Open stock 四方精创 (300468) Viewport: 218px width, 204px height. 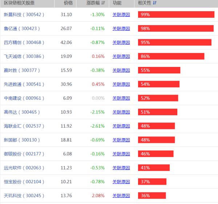pos(24,43)
